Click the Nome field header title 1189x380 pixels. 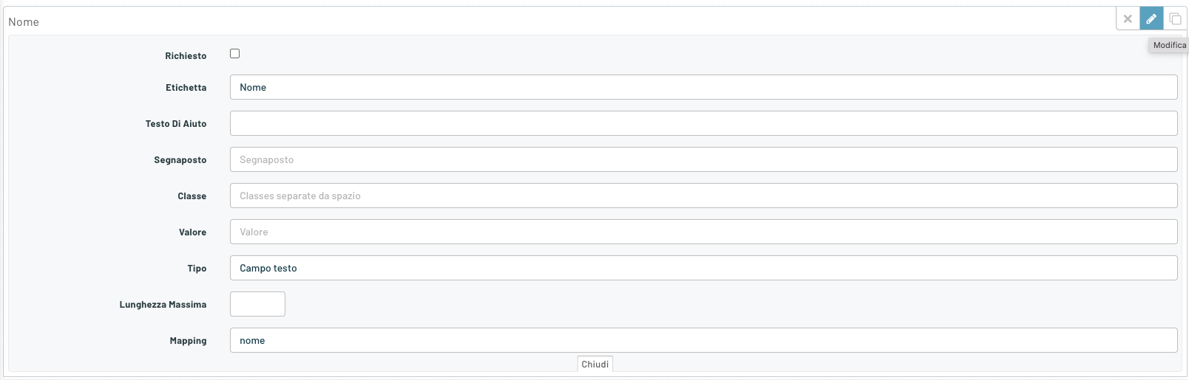pyautogui.click(x=24, y=22)
